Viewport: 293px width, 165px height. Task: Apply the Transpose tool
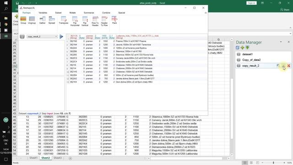pos(64,20)
